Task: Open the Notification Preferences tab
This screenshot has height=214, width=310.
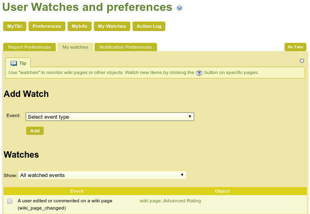Action: [x=126, y=47]
